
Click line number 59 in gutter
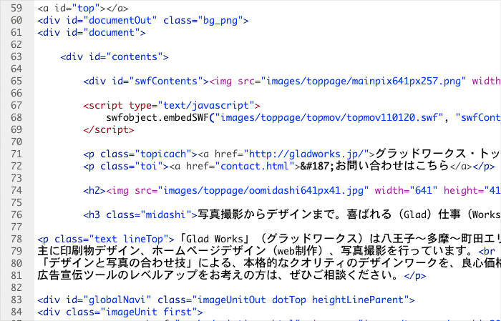pos(16,8)
